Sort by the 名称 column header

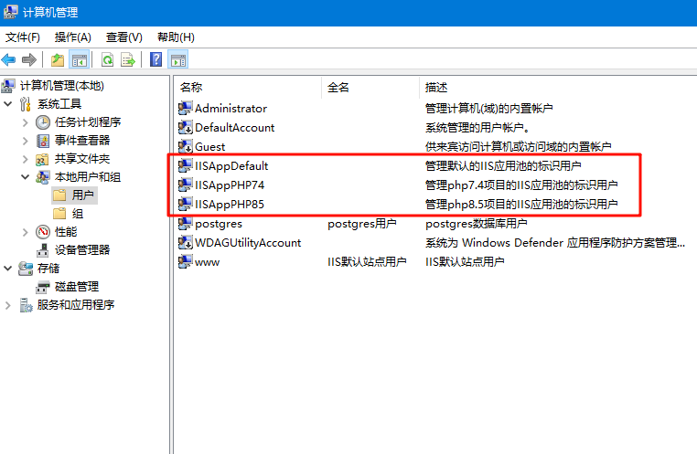point(191,88)
